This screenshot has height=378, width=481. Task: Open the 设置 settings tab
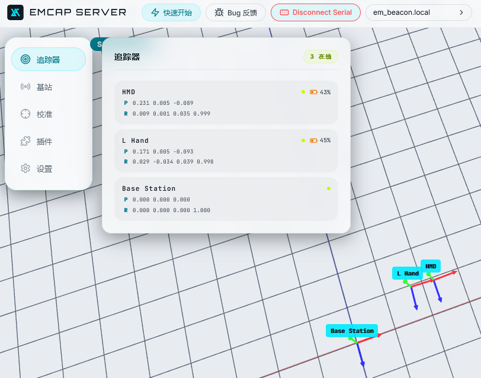pyautogui.click(x=49, y=169)
